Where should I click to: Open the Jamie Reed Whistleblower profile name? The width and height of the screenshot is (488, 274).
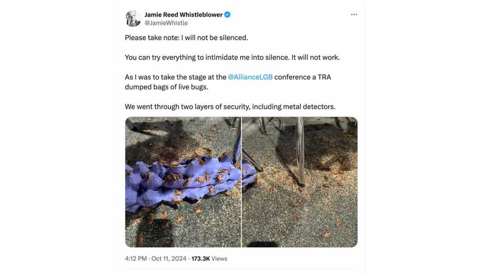(x=183, y=15)
